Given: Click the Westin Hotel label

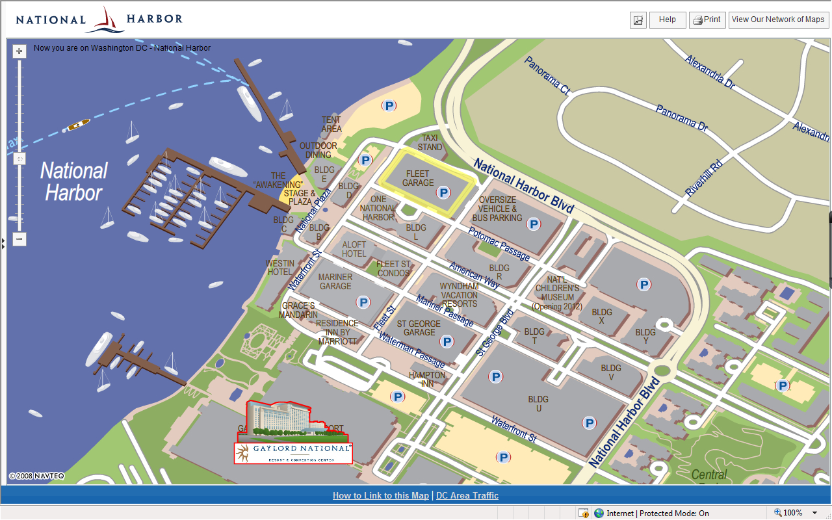Looking at the screenshot, I should (280, 267).
